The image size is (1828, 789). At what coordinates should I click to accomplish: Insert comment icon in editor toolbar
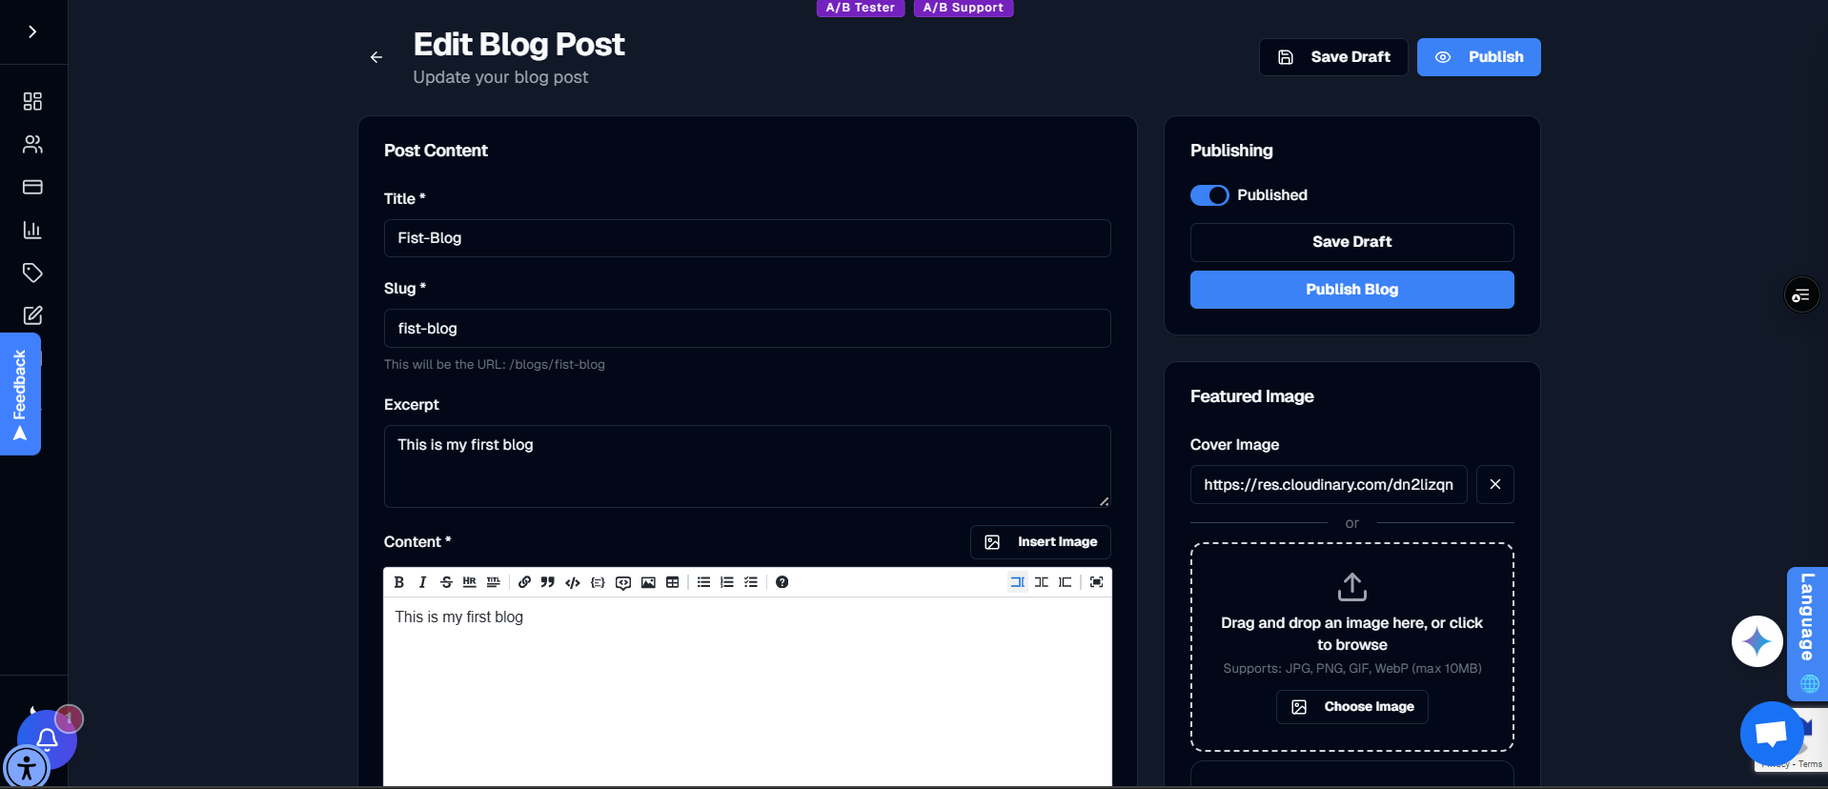point(623,582)
